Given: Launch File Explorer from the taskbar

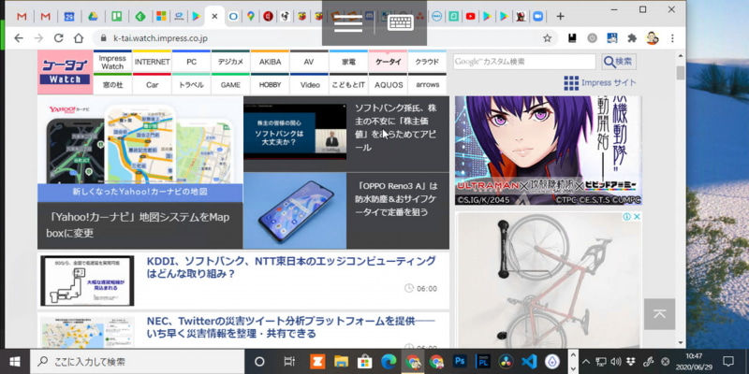Looking at the screenshot, I should (x=341, y=362).
